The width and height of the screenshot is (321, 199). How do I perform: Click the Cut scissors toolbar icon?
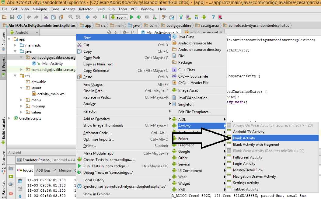(x=46, y=17)
